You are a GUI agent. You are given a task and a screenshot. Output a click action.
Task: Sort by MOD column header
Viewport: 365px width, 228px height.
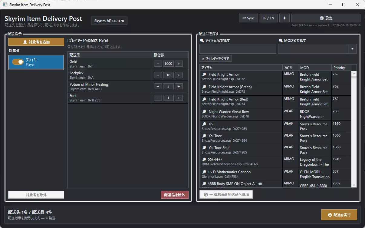(x=314, y=68)
